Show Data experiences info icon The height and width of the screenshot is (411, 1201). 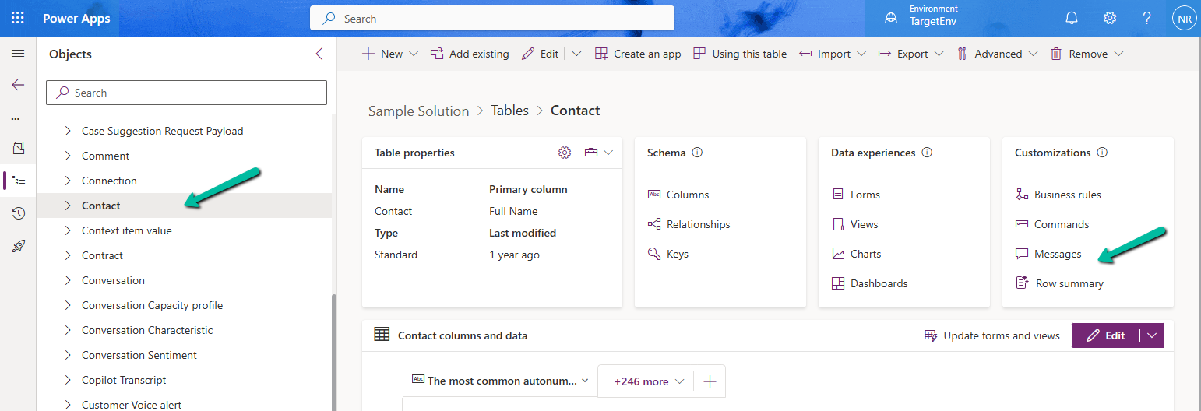(927, 153)
